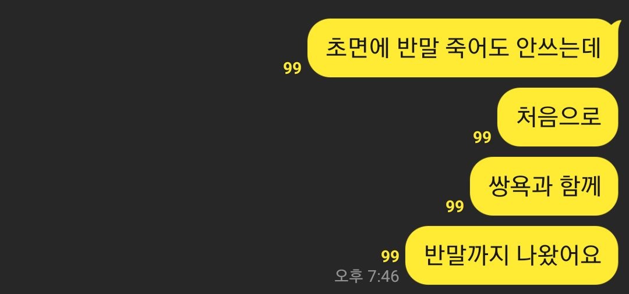
Task: Click the "오후" text in the timestamp
Action: [x=349, y=277]
